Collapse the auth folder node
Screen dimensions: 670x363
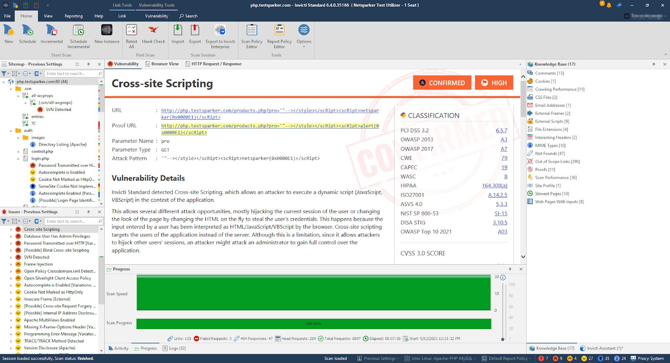(11, 131)
